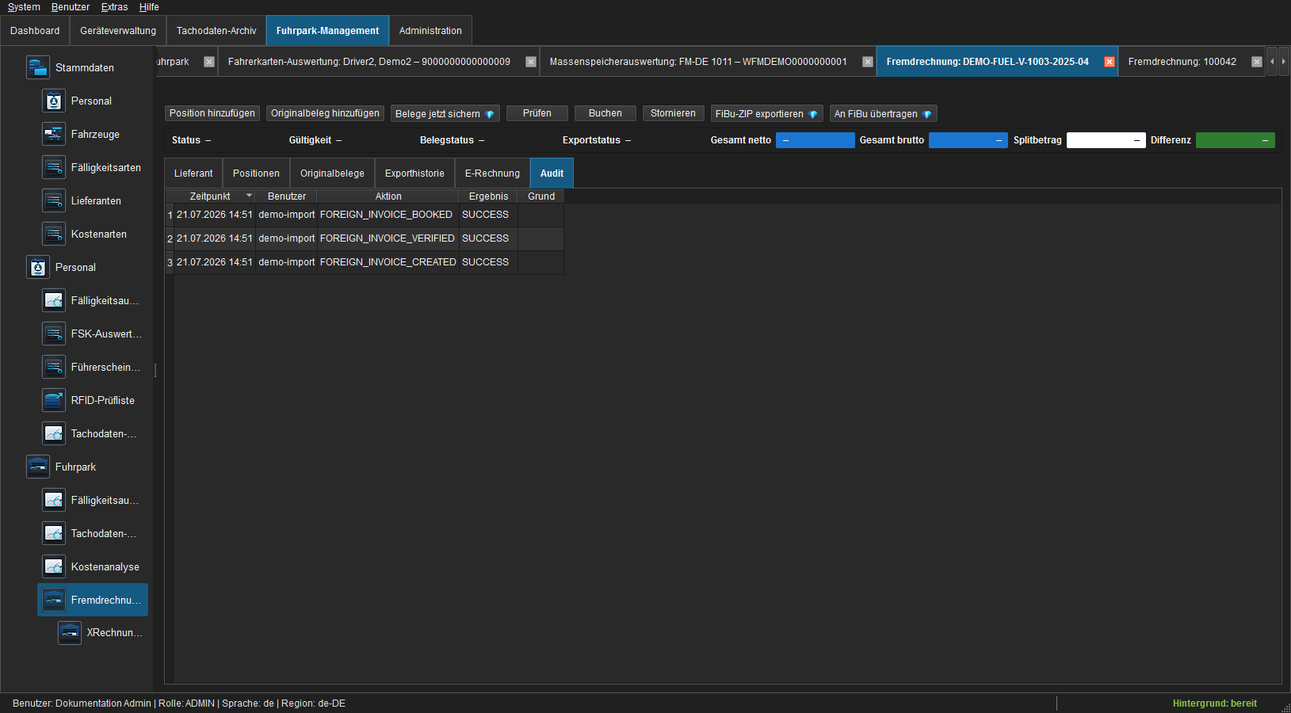
Task: Click the green Differenz field
Action: (1236, 140)
